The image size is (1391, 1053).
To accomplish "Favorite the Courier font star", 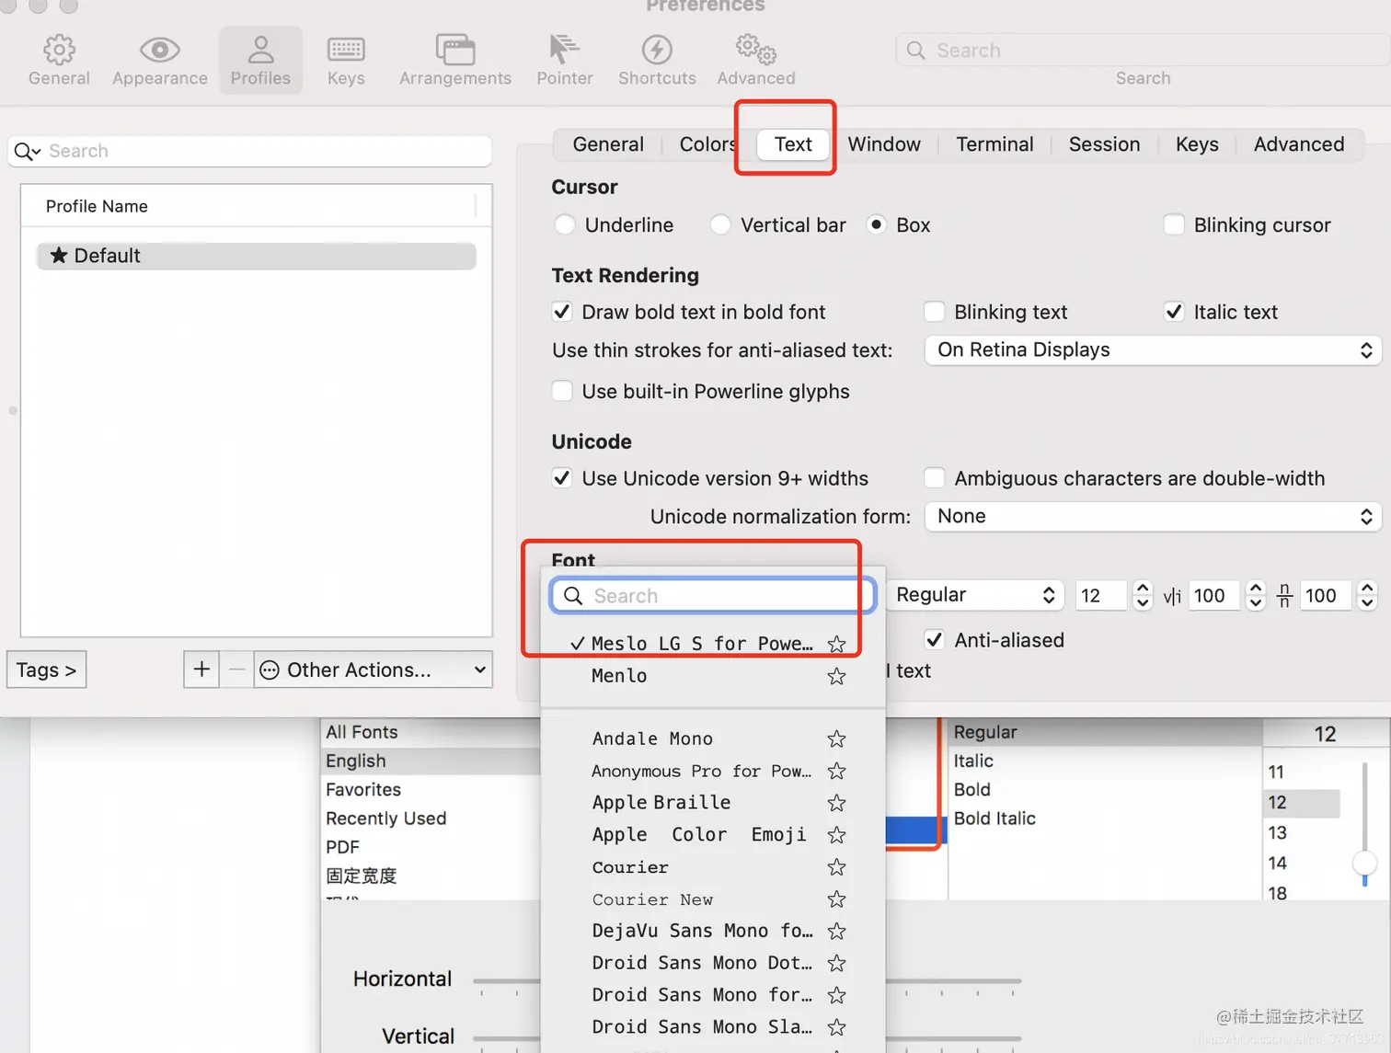I will [x=836, y=867].
